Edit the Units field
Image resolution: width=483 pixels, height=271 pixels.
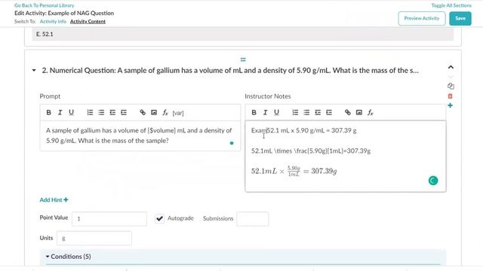click(94, 238)
